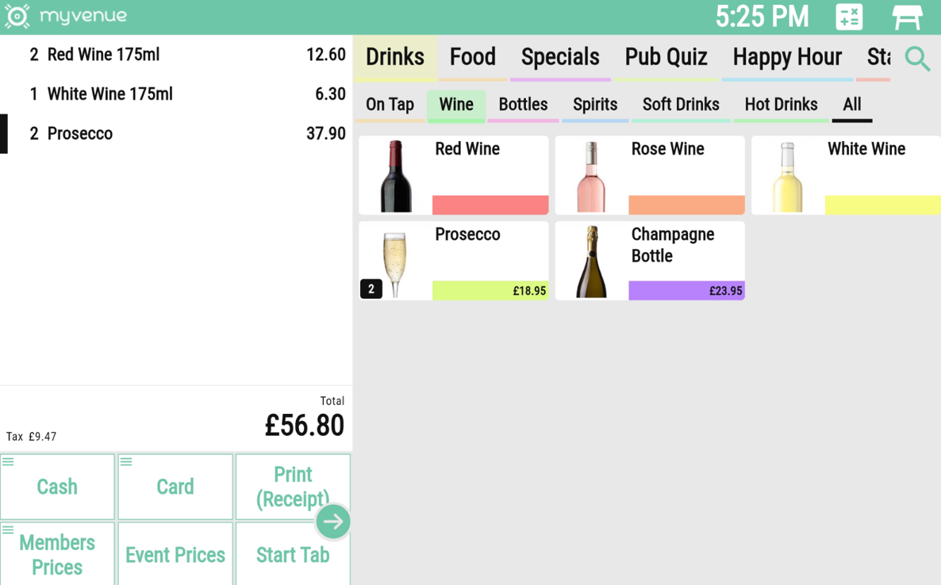
Task: Open the Happy Hour tab
Action: click(x=786, y=57)
